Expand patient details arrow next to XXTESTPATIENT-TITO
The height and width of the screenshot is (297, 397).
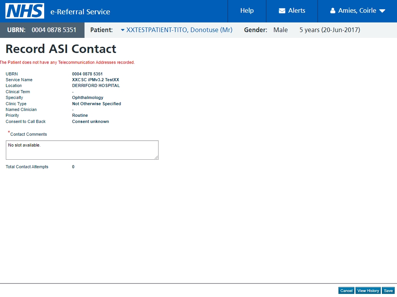(x=123, y=30)
